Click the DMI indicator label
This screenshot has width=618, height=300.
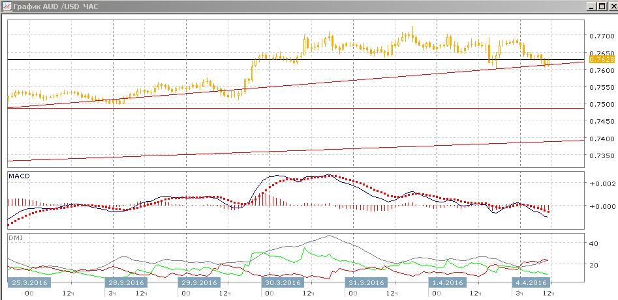(14, 238)
